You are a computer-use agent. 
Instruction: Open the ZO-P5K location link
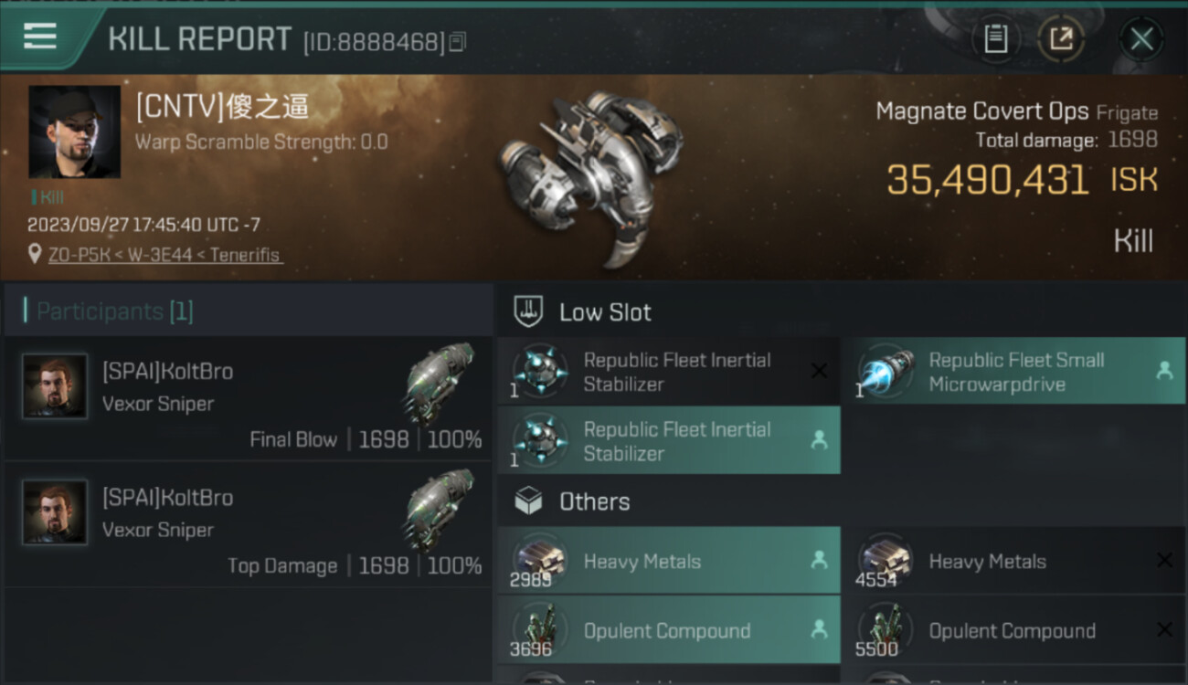tap(164, 255)
